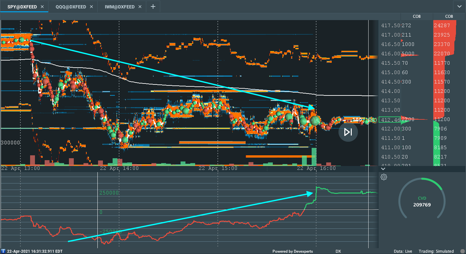466x254 pixels.
Task: Click the second COB column header
Action: (449, 17)
